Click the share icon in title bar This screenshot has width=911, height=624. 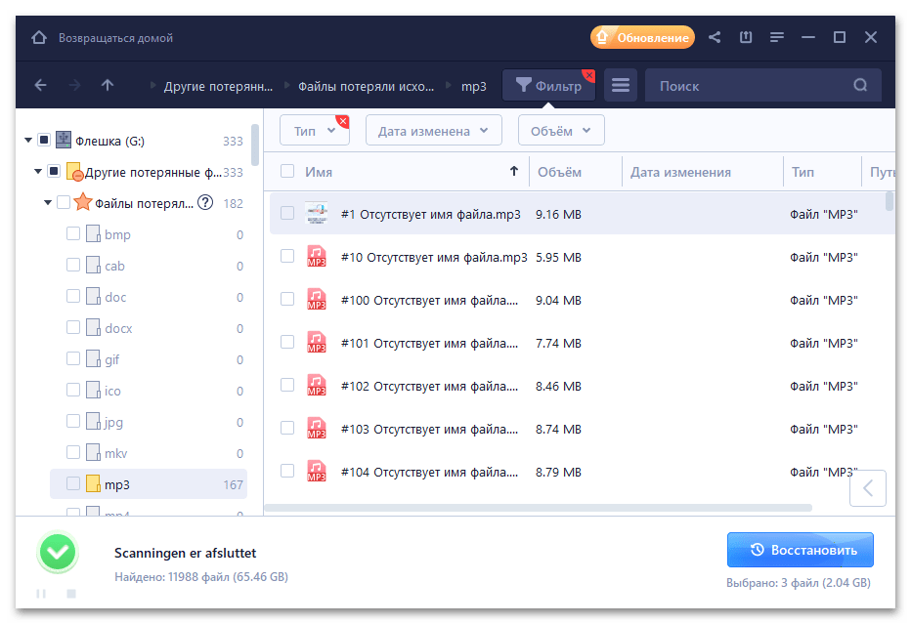pos(715,38)
